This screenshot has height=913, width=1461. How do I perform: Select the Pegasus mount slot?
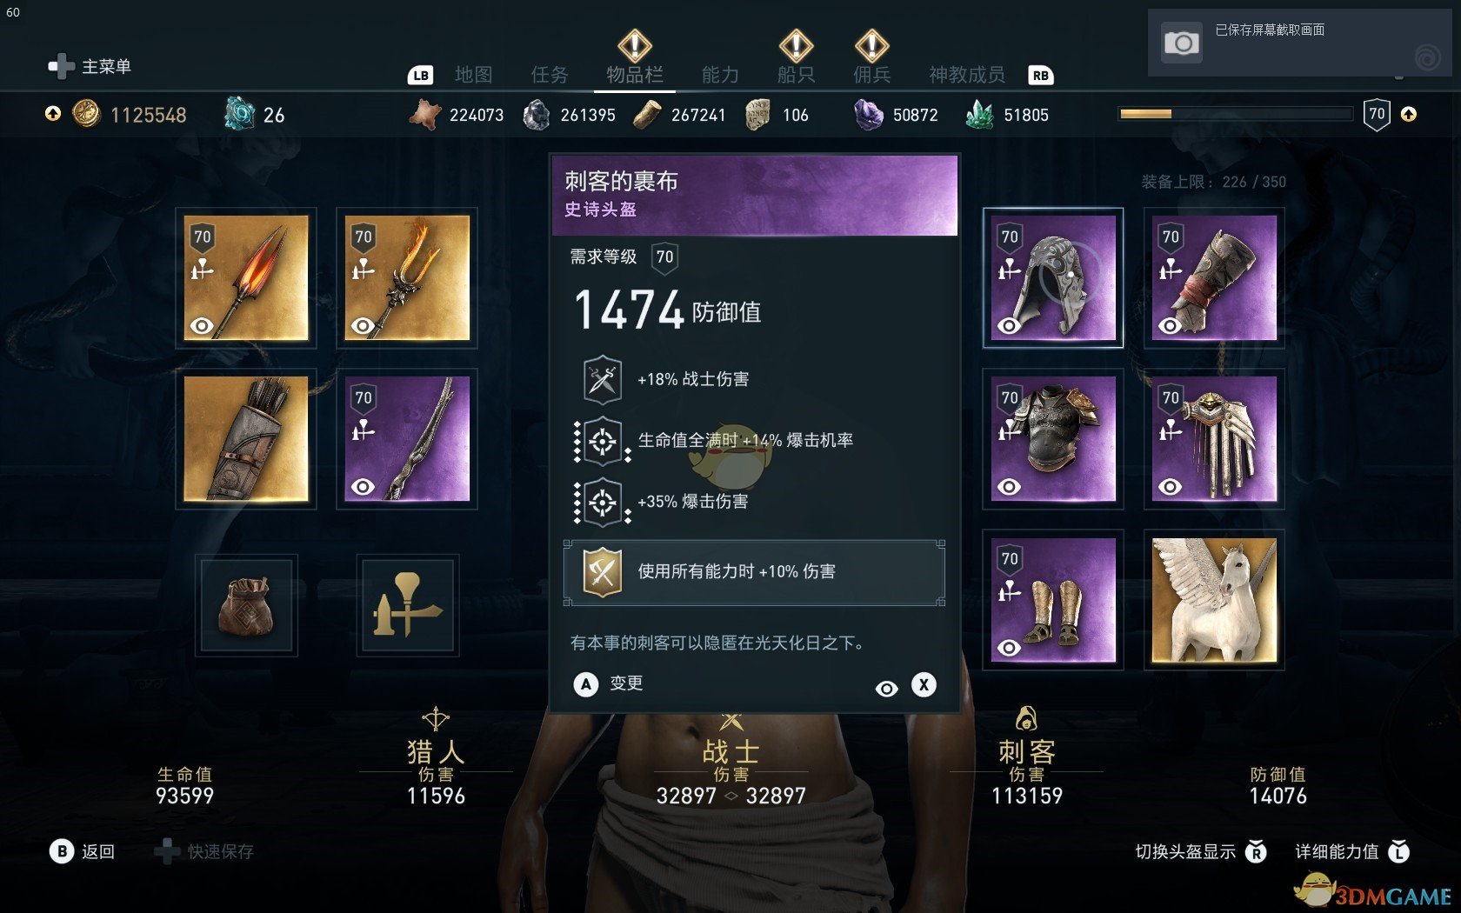click(1214, 600)
